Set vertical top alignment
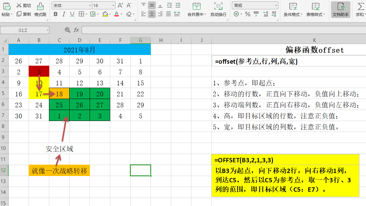This screenshot has height=206, width=366. (143, 5)
